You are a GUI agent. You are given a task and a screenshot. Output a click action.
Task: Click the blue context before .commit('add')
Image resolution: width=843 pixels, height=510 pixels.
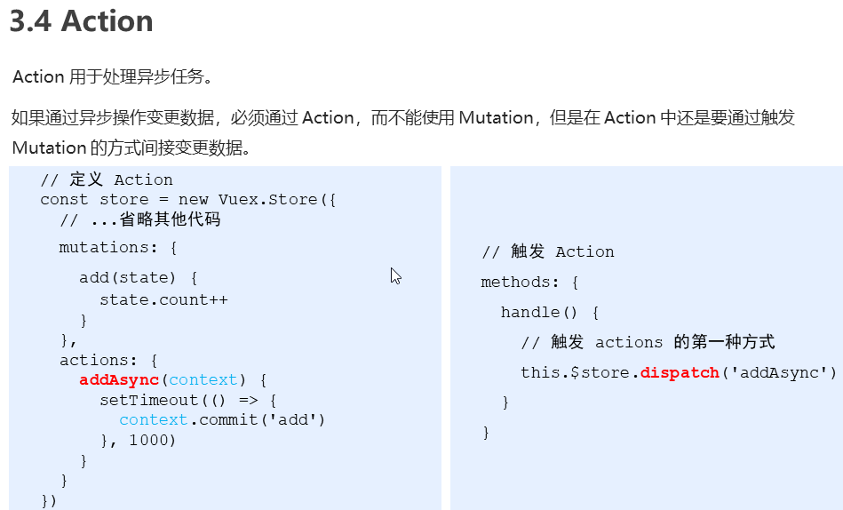click(x=153, y=419)
